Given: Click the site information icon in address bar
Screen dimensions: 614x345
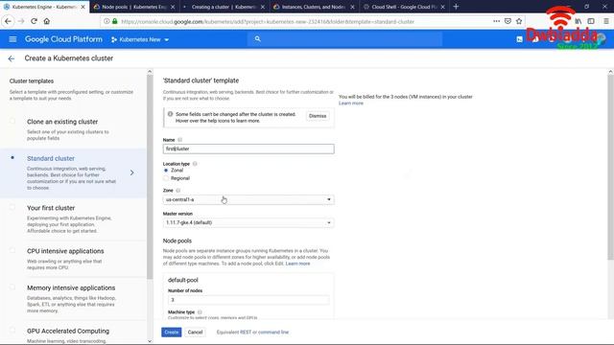Looking at the screenshot, I should point(106,21).
